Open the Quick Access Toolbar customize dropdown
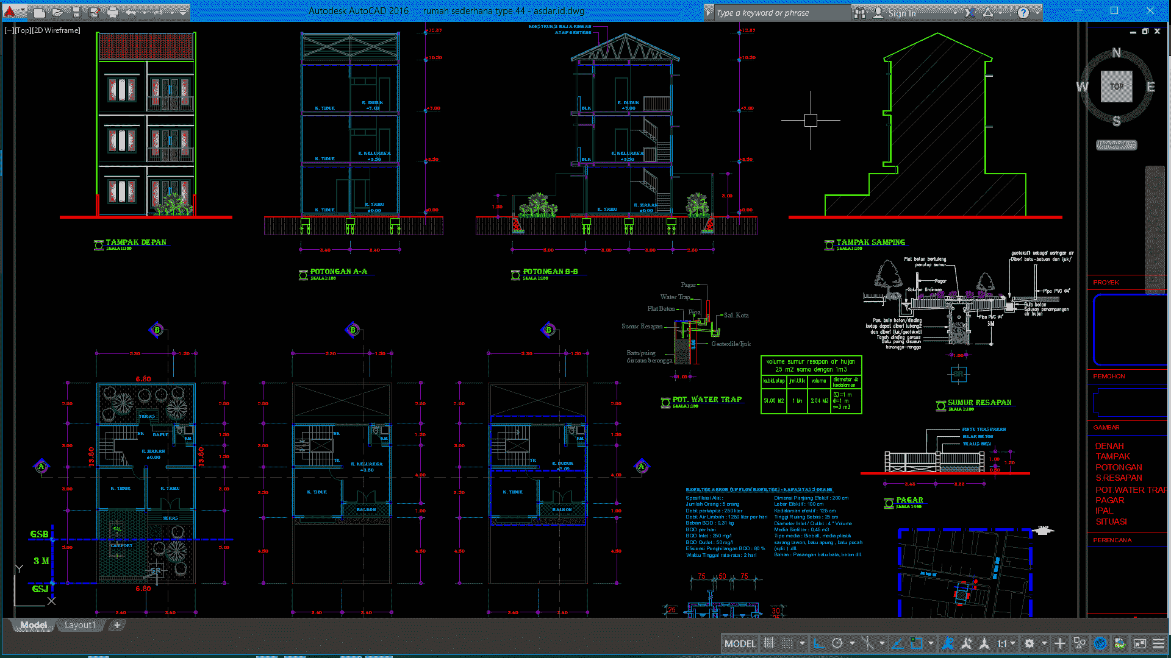 coord(183,12)
